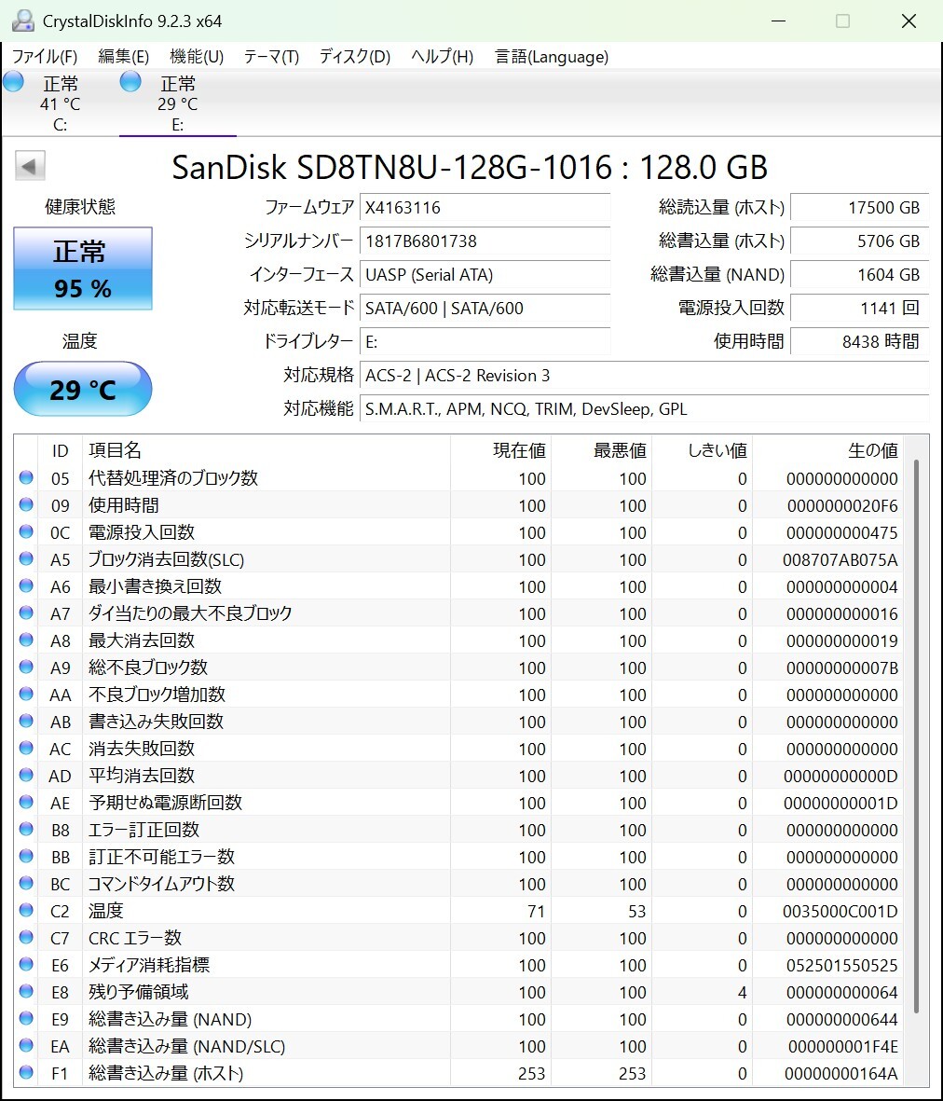Viewport: 943px width, 1101px height.
Task: Click the status icon for row E8 残り予備領域
Action: click(x=26, y=992)
